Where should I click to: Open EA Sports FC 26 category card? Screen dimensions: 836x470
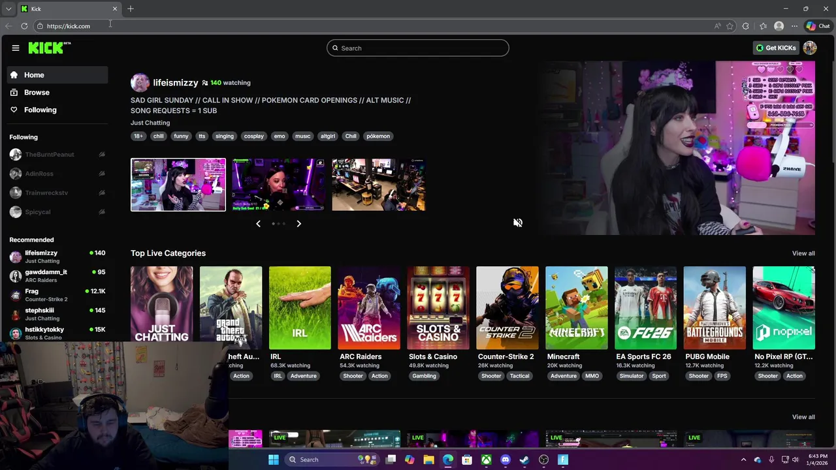click(x=646, y=308)
